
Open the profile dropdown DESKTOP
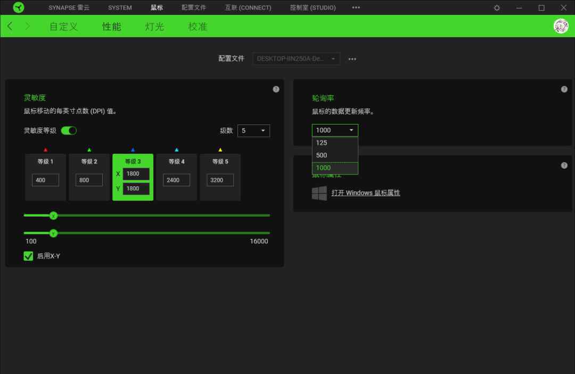(x=296, y=59)
